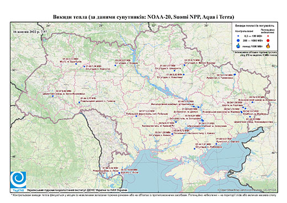Image resolution: width=287 pixels, height=203 pixels.
Task: Click the '03:24 0,87 МВт' value label
Action: click(123, 60)
